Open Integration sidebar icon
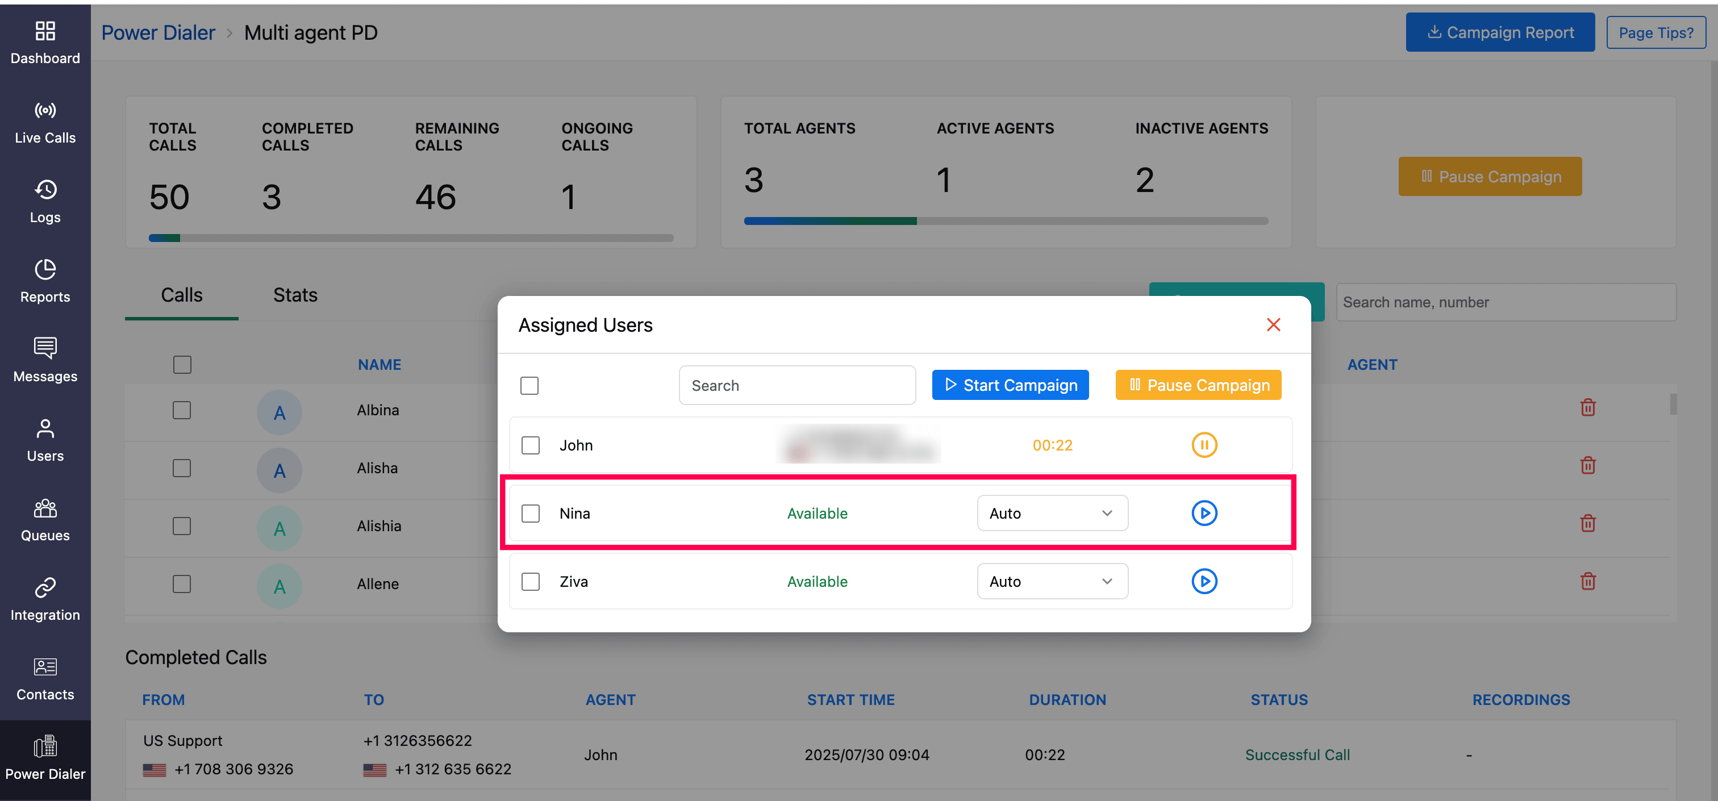1718x801 pixels. click(45, 599)
